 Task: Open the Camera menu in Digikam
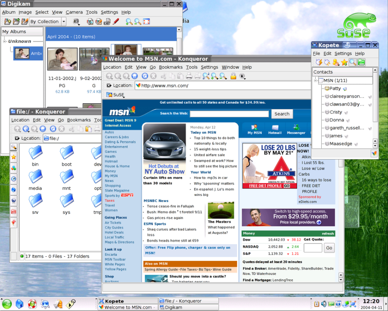[x=74, y=12]
